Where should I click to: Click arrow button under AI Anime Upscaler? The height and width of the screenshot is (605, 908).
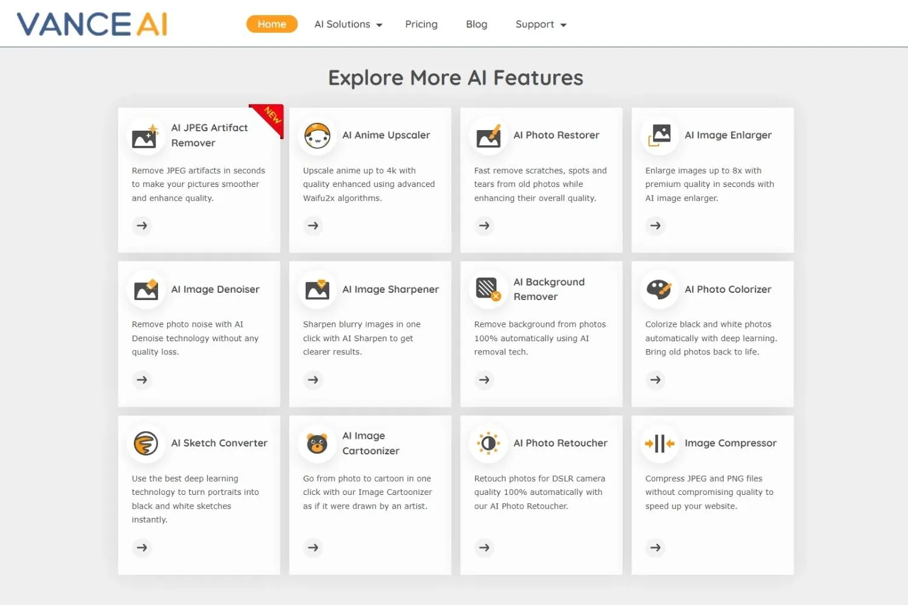(x=313, y=226)
